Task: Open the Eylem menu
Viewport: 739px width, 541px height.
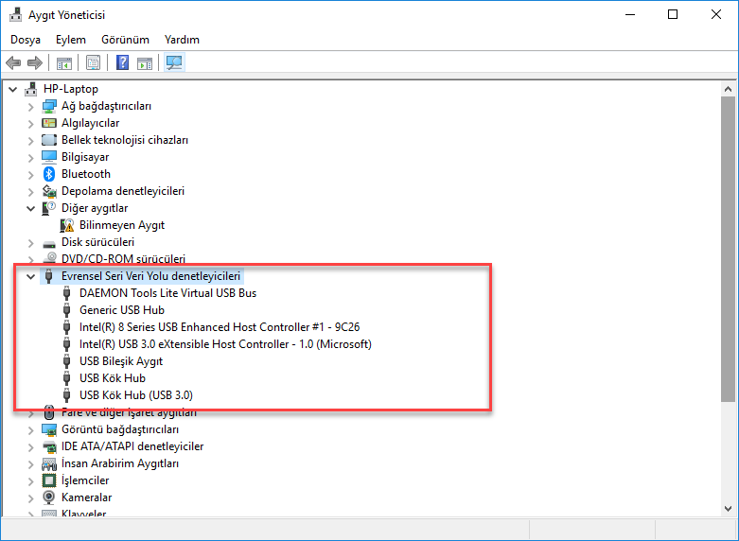Action: point(71,40)
